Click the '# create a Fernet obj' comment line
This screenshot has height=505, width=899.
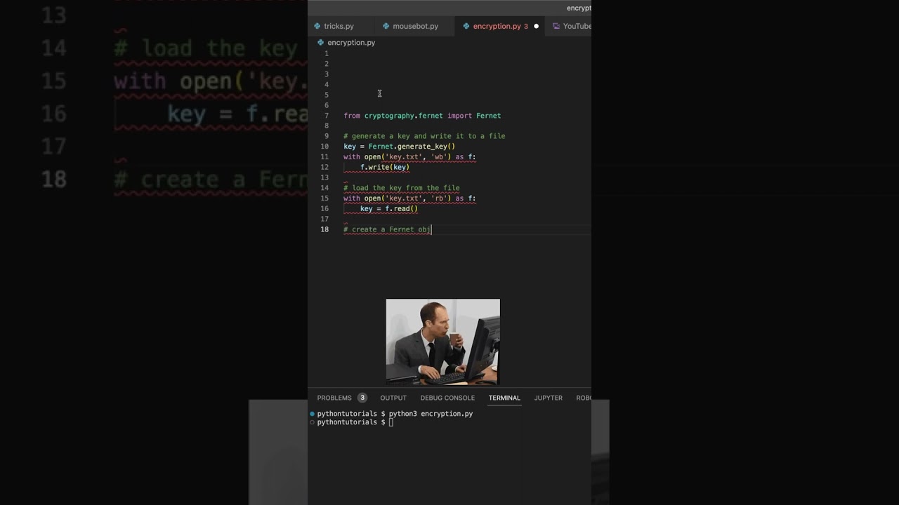point(387,229)
